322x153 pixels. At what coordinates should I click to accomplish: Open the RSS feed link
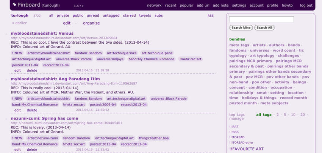pyautogui.click(x=211, y=15)
